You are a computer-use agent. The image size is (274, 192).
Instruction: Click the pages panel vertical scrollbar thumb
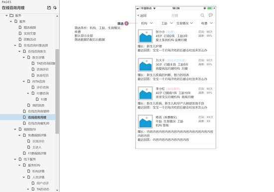[x=57, y=91]
